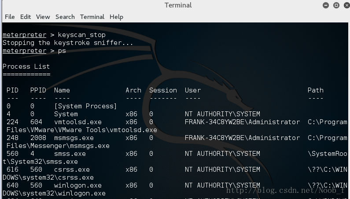Click vmtoolsd.exe's FRANK-34C8YW2BE\Administrator user
The width and height of the screenshot is (350, 199).
pyautogui.click(x=242, y=122)
